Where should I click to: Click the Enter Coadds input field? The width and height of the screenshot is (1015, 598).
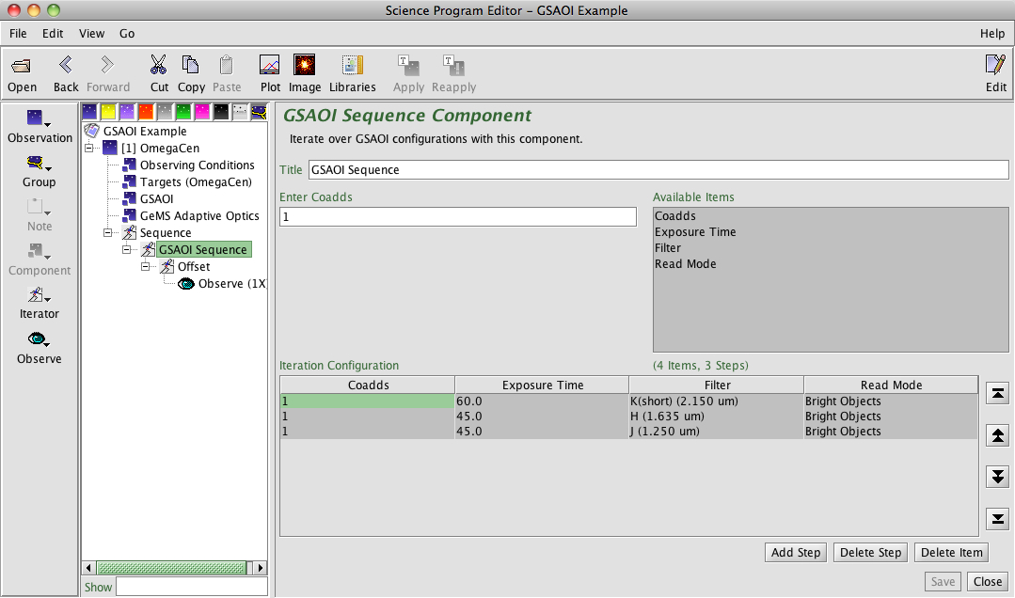point(458,216)
